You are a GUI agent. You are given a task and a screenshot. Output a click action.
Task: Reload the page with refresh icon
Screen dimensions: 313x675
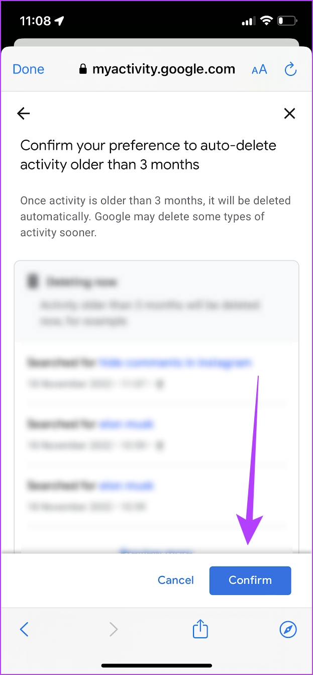tap(290, 69)
